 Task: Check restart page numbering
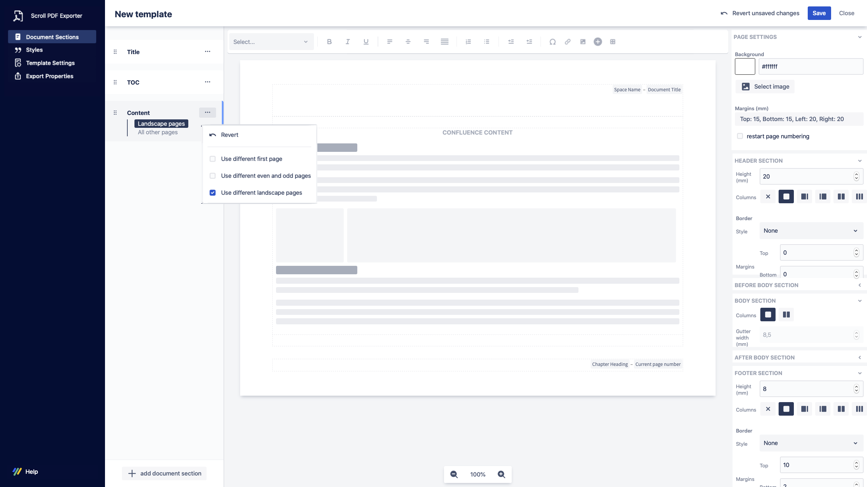pos(740,136)
